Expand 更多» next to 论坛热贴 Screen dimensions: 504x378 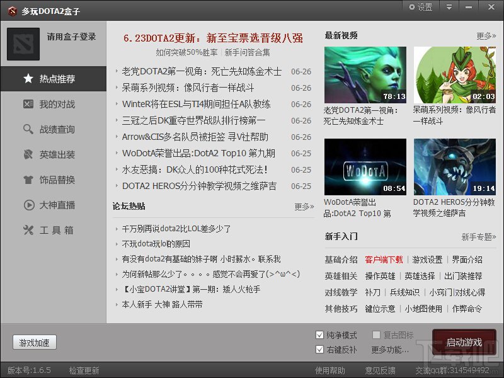pyautogui.click(x=304, y=207)
